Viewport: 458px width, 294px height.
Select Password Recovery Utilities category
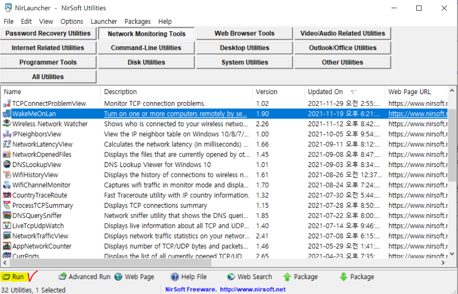coord(48,33)
